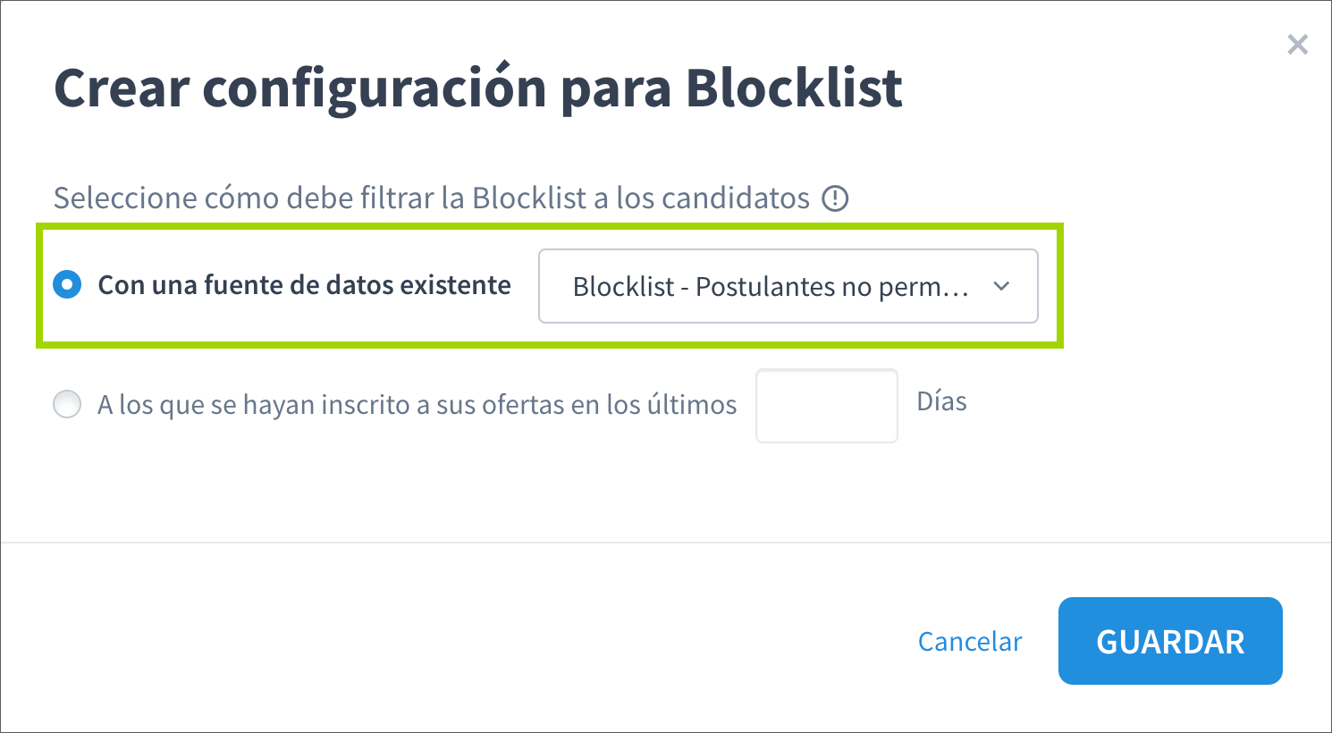Enable filtering by recent applicants radio button

pyautogui.click(x=67, y=404)
